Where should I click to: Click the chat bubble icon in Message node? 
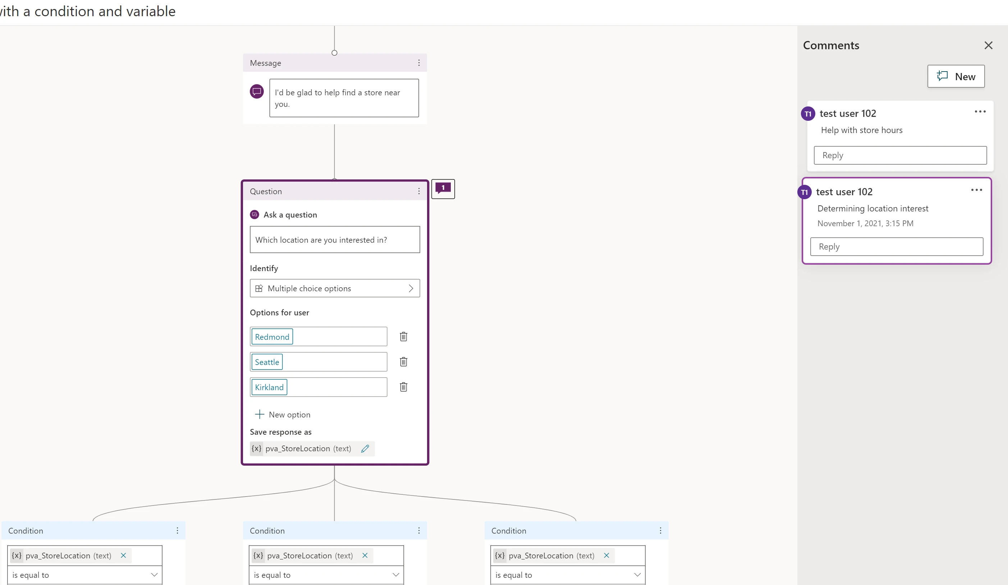click(257, 91)
